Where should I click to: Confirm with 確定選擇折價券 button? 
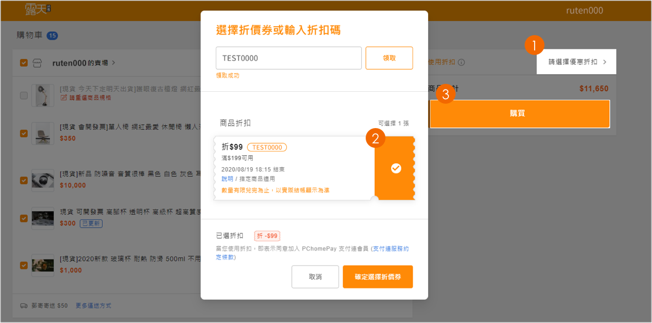[378, 277]
